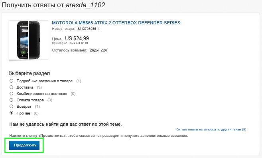The width and height of the screenshot is (262, 158).
Task: Click bold «Продолжить» word in the instruction sentence
Action: pos(53,136)
